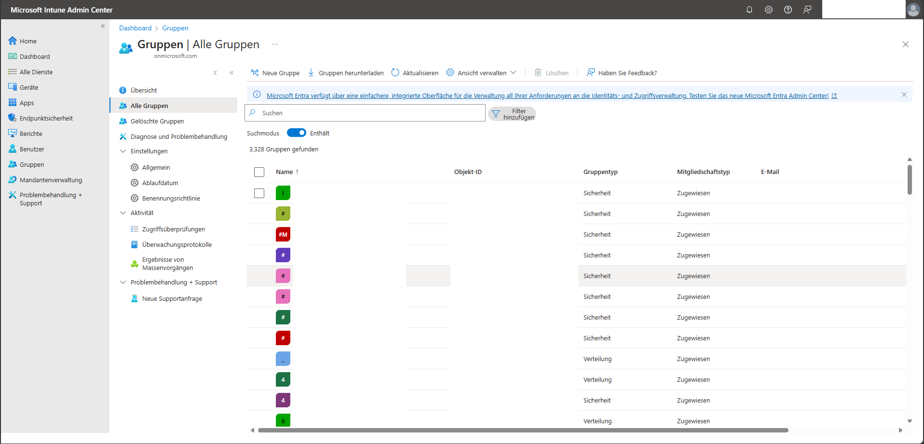Open notifications bell icon

coord(749,10)
